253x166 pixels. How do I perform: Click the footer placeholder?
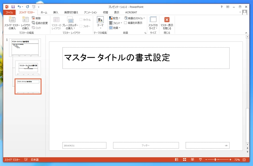(x=146, y=145)
